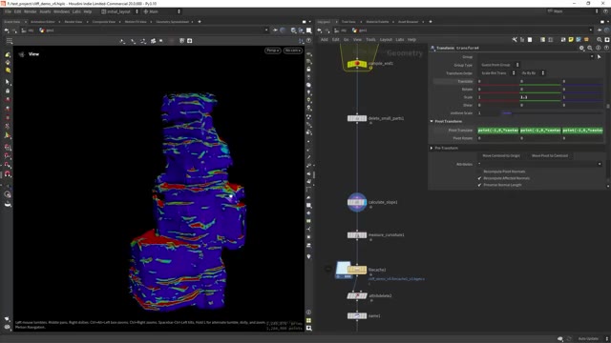Add new pane tab in network editor
611x343 pixels.
[431, 22]
